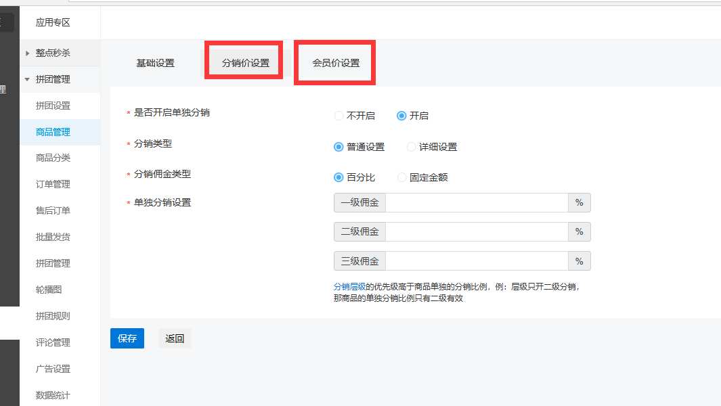
Task: Open 数据统计 in the sidebar
Action: click(x=53, y=395)
